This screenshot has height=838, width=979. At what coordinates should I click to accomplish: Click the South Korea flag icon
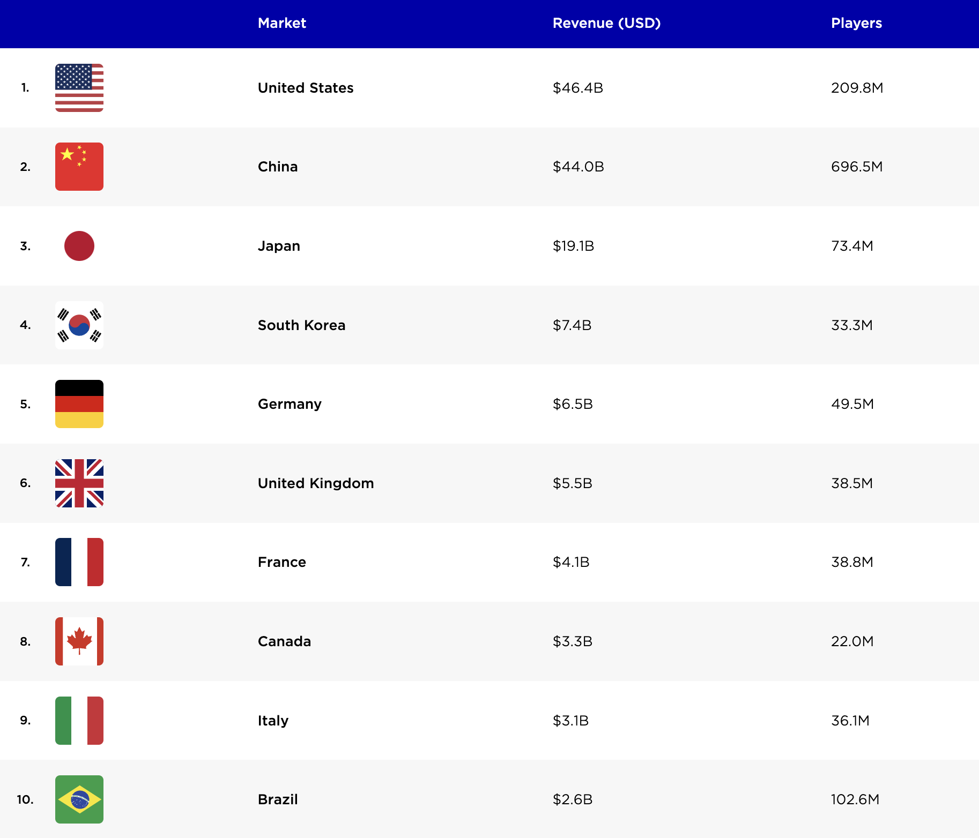point(79,325)
